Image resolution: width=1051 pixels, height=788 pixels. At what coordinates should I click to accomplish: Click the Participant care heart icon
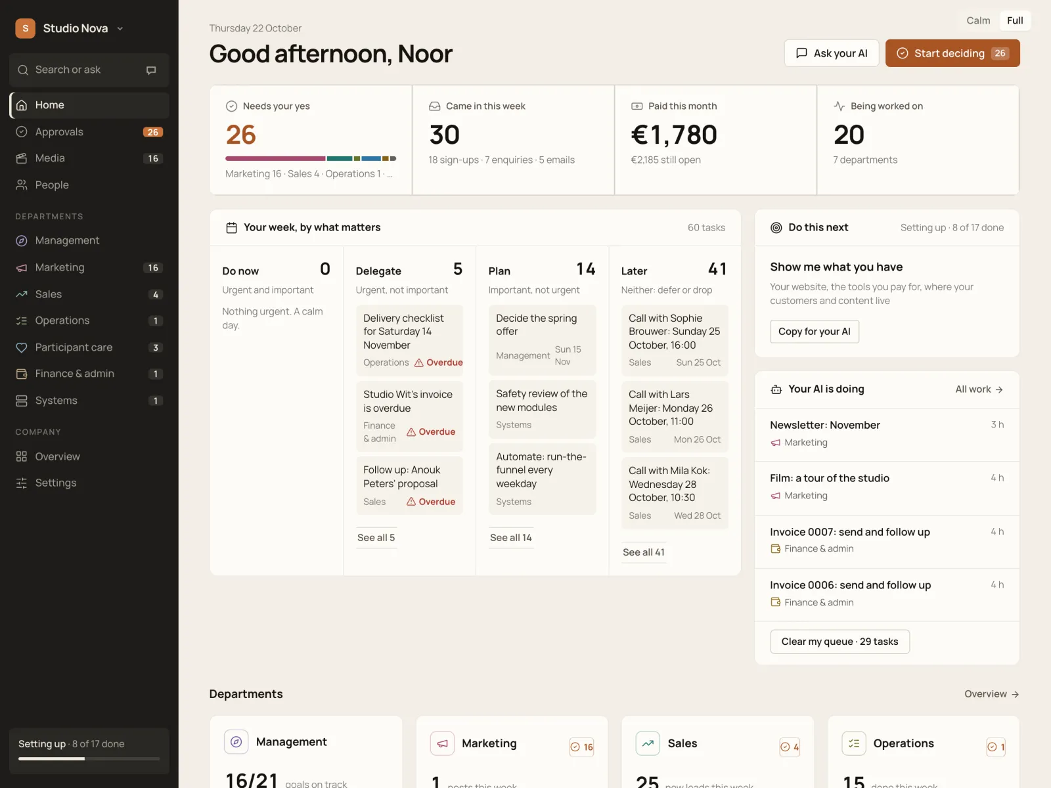click(x=22, y=347)
